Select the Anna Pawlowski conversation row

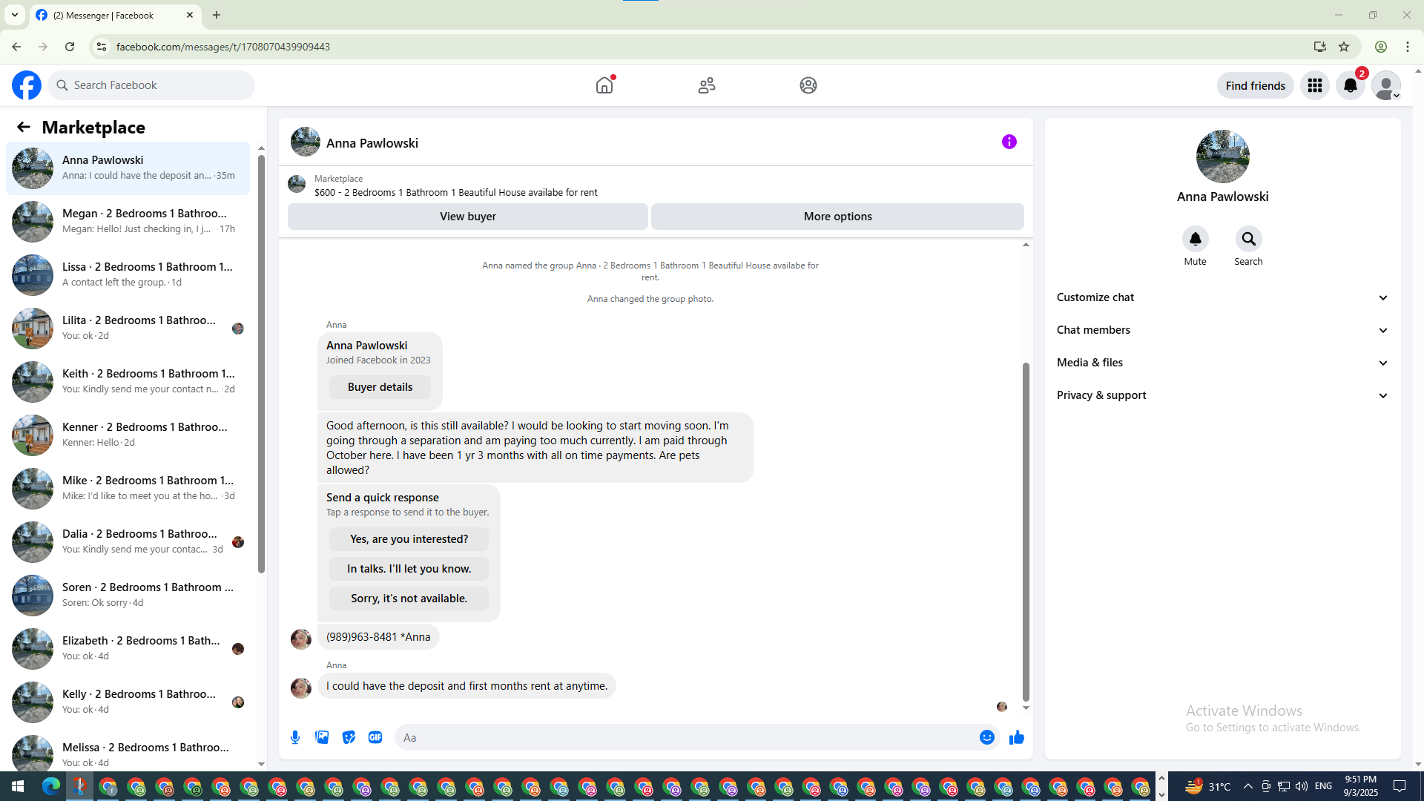[x=128, y=168]
